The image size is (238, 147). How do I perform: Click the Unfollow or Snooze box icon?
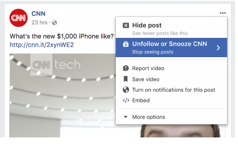point(126,44)
